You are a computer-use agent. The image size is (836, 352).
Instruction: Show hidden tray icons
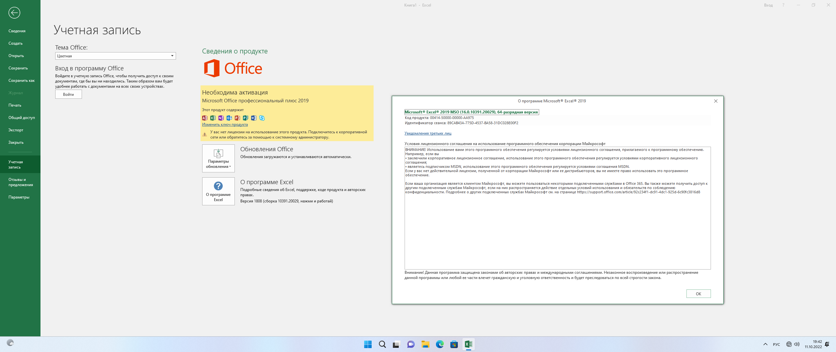765,344
